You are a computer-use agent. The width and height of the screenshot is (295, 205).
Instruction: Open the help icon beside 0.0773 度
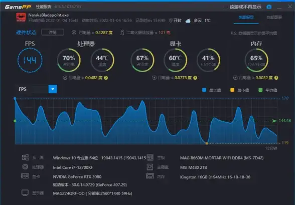click(195, 78)
